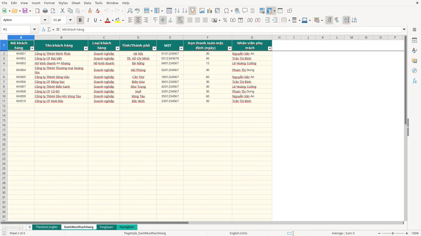
Task: Open the Format menu
Action: coord(49,3)
